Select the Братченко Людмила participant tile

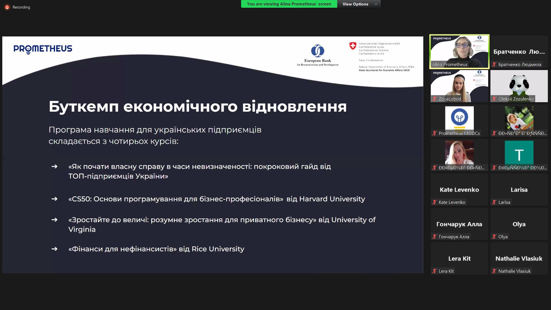click(x=519, y=52)
